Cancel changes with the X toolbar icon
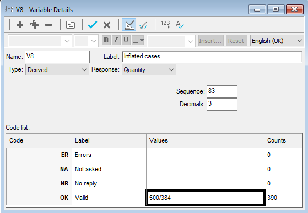The image size is (308, 213). click(107, 25)
